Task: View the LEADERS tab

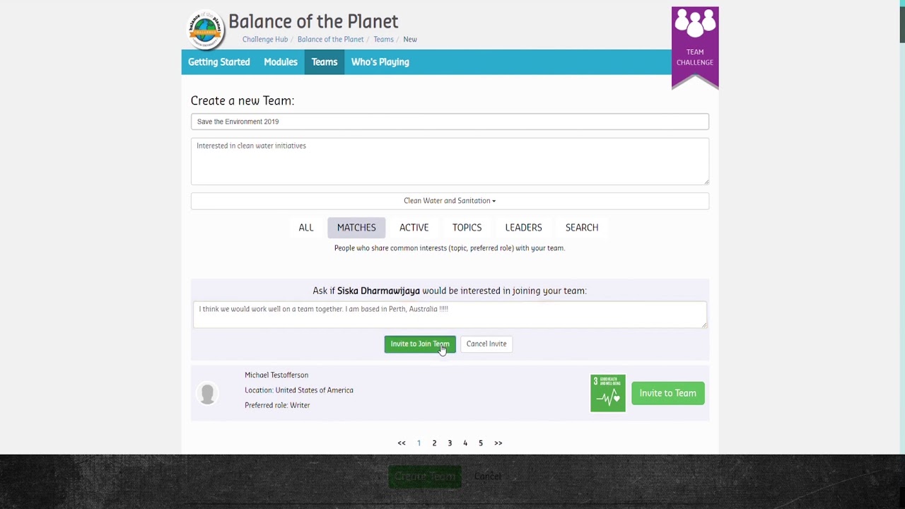Action: click(524, 228)
